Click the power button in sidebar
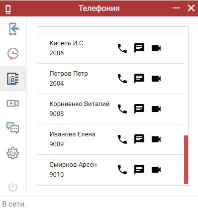The image size is (198, 212). point(13,187)
